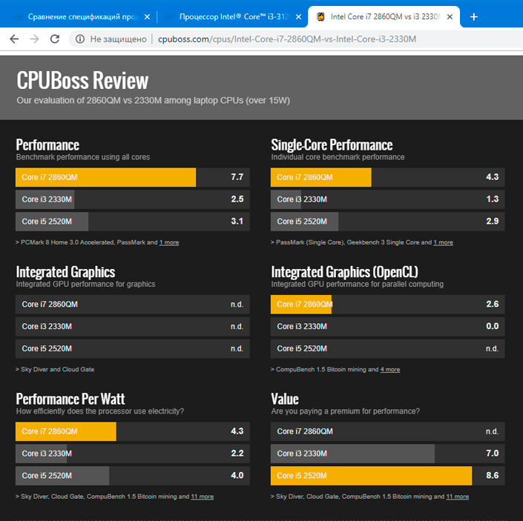Open '11 more' link under Performance Per Watt

pyautogui.click(x=202, y=497)
